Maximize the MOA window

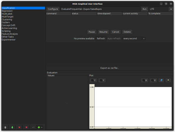pyautogui.click(x=166, y=4)
